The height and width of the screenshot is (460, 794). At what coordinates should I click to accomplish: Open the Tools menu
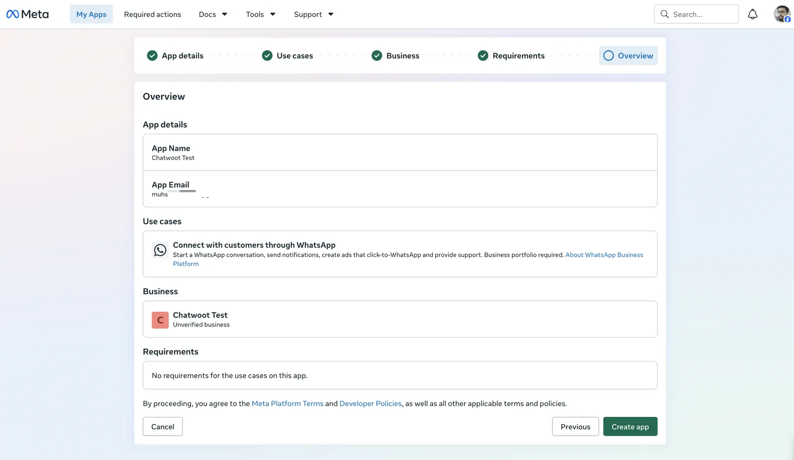point(261,14)
